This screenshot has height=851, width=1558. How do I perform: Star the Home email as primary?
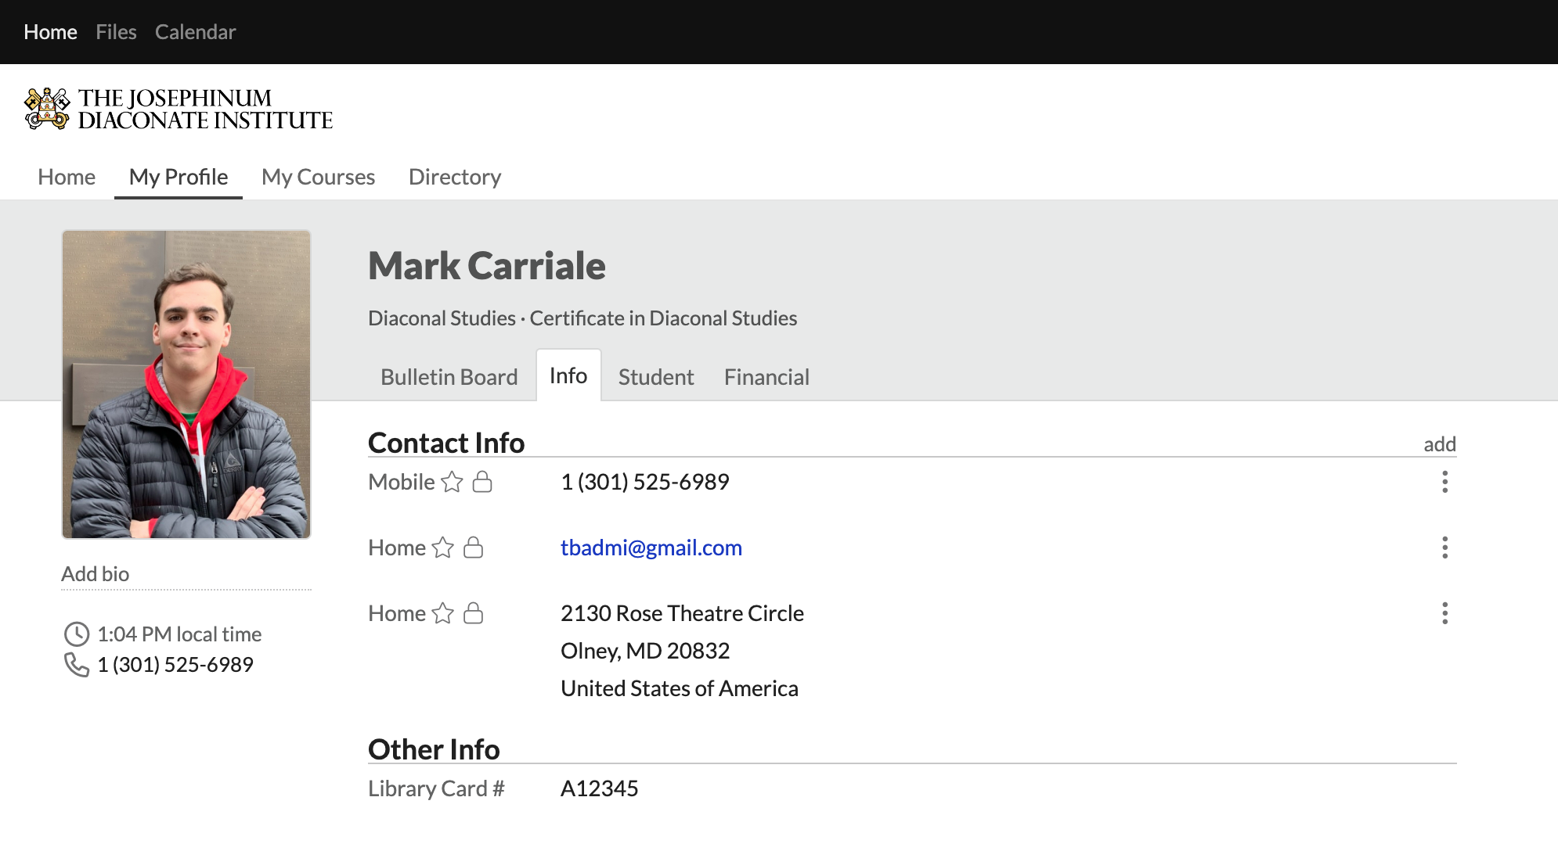(442, 548)
